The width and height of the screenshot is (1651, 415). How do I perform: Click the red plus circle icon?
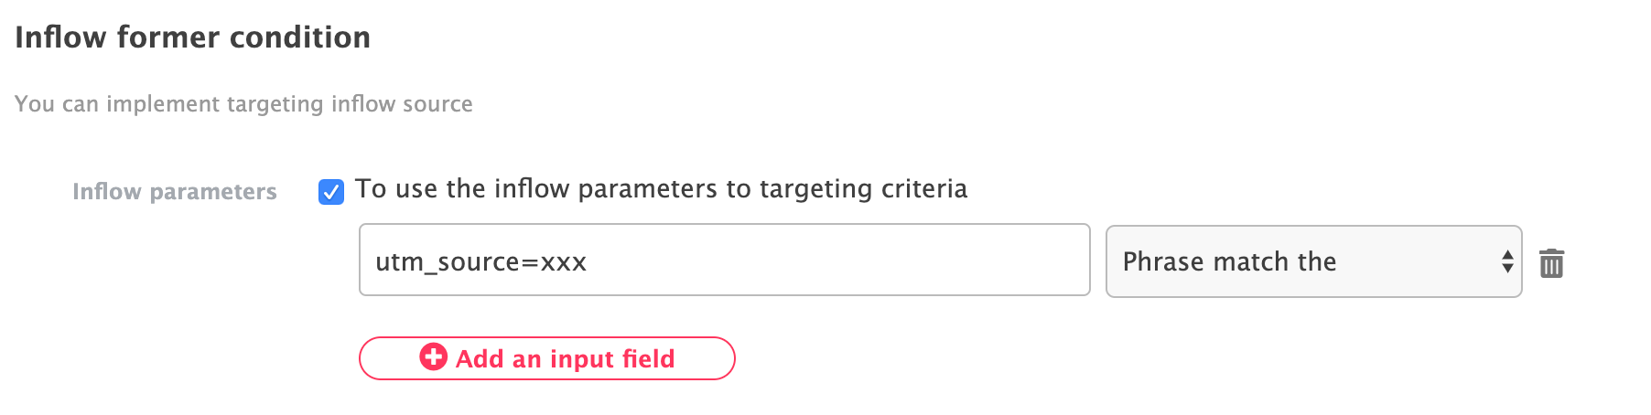coord(433,357)
